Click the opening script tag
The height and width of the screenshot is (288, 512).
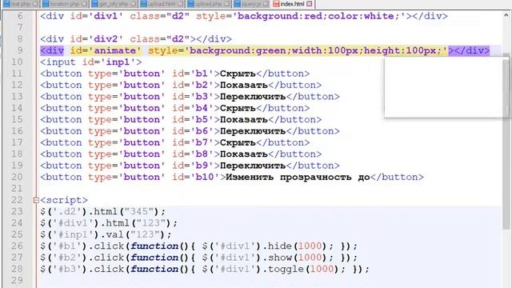[64, 200]
